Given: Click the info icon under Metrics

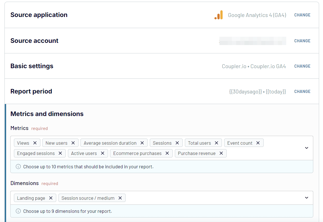Looking at the screenshot, I should [18, 167].
